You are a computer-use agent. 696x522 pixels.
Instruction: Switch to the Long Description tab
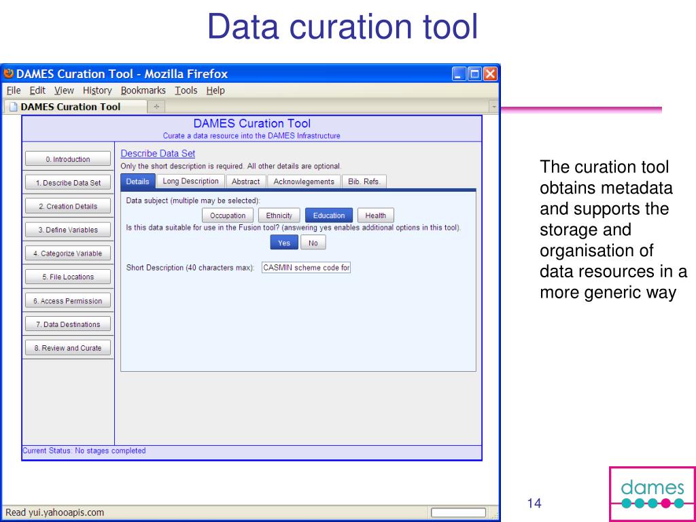(190, 181)
